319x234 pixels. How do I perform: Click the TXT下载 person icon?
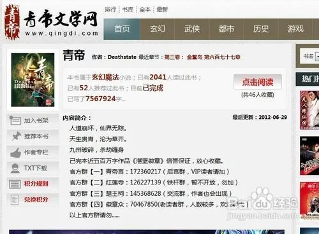click(15, 169)
